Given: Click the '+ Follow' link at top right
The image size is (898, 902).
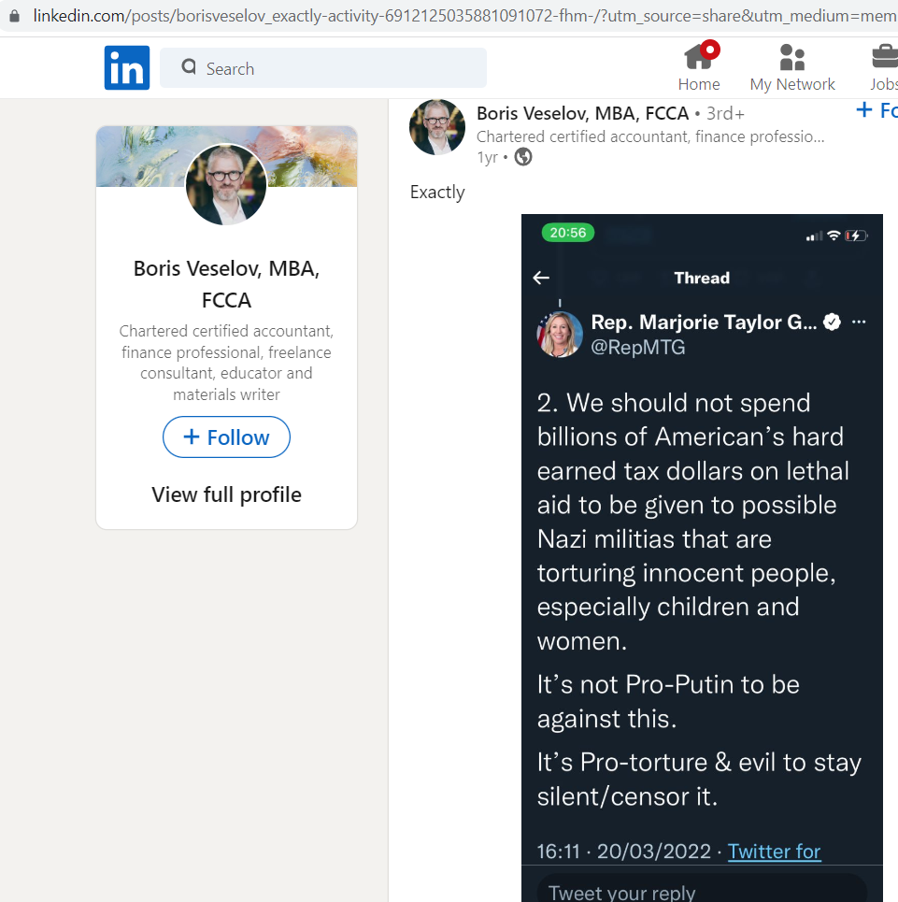Looking at the screenshot, I should click(x=876, y=109).
